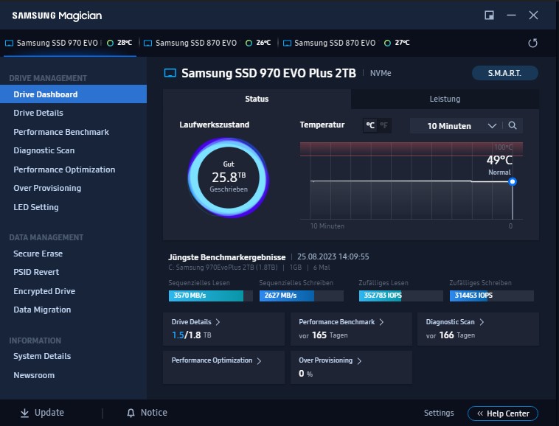Click the Update link in footer
This screenshot has width=559, height=426.
[49, 413]
